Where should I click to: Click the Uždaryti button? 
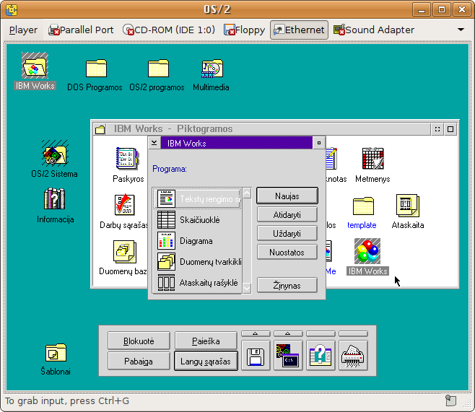(287, 233)
